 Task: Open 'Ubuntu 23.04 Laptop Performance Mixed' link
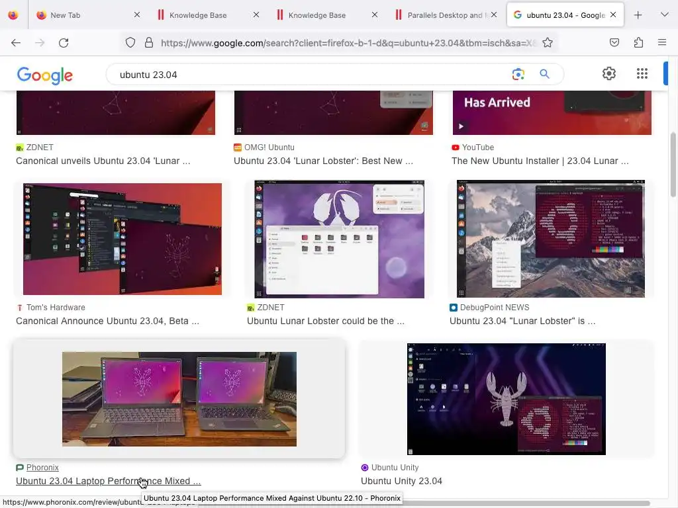[x=109, y=482]
